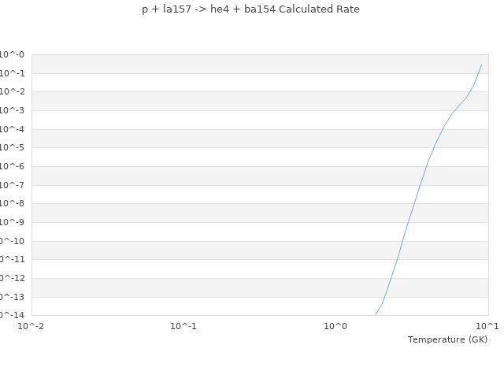Click the 10^0 x-axis tick label

coord(335,325)
